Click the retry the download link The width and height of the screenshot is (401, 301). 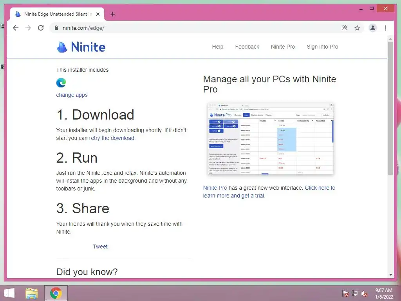click(x=112, y=138)
